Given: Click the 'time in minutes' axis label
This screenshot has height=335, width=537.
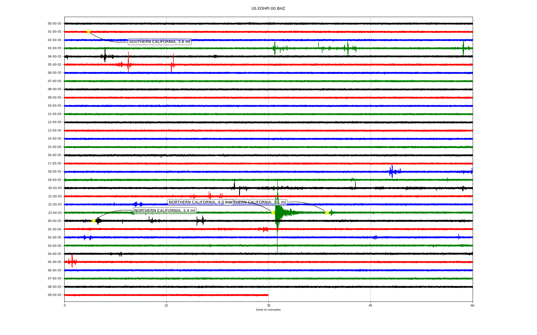Looking at the screenshot, I should coord(268,310).
